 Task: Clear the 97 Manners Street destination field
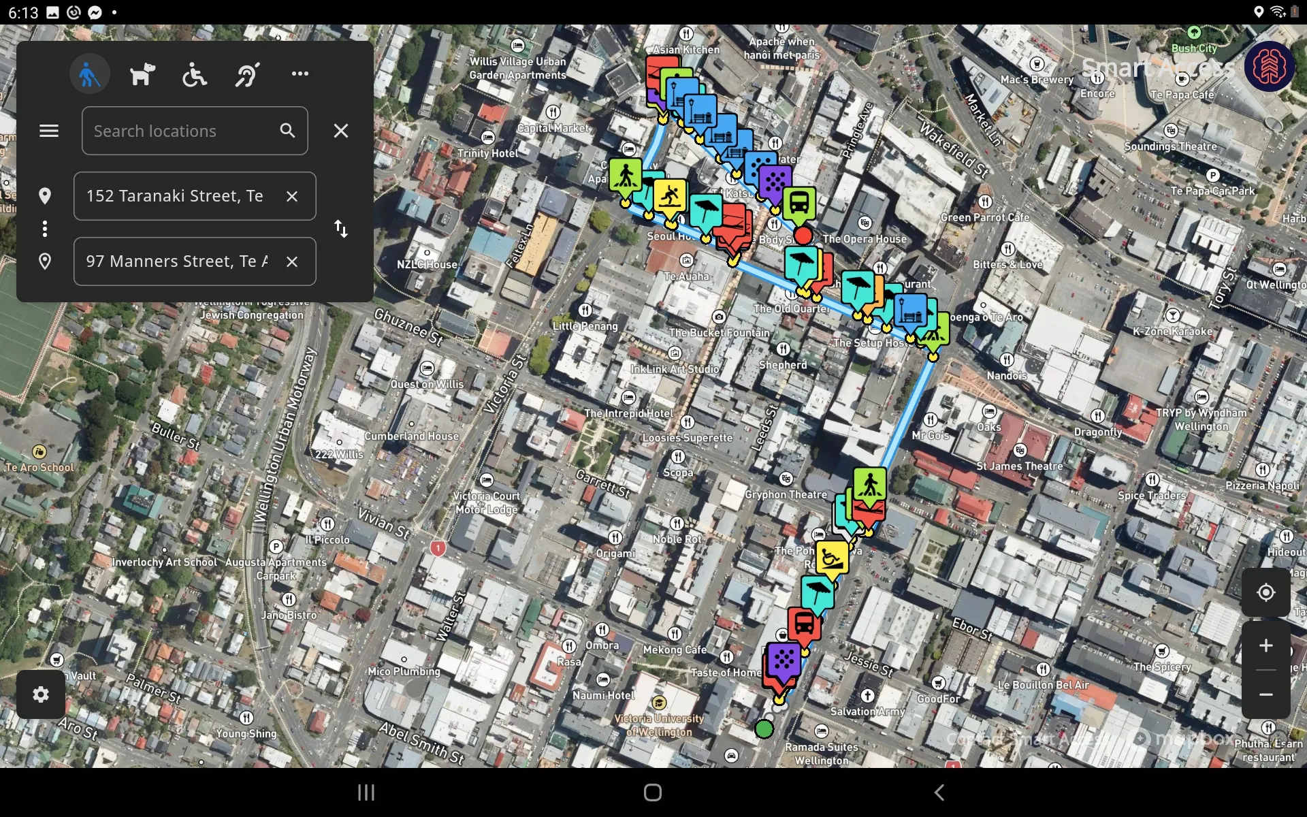coord(293,261)
